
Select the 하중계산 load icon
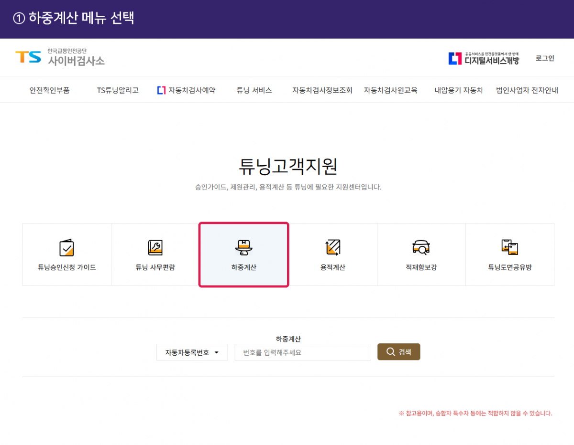tap(244, 247)
